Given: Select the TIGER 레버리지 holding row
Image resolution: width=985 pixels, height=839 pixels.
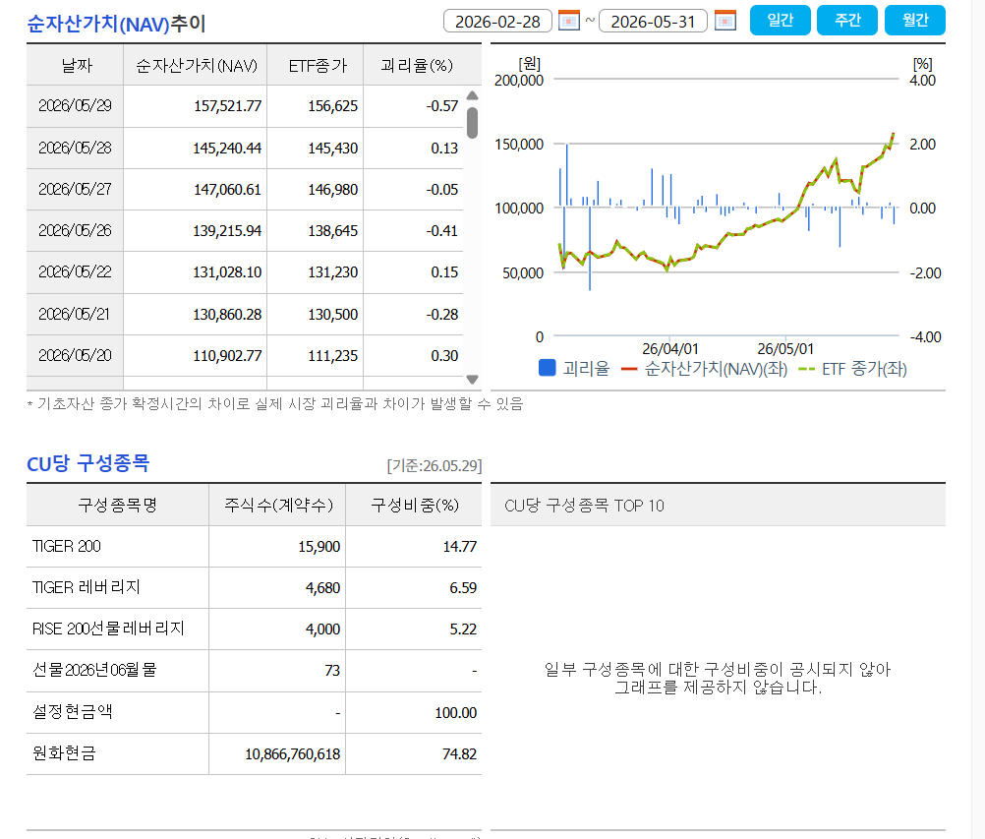Looking at the screenshot, I should point(254,587).
